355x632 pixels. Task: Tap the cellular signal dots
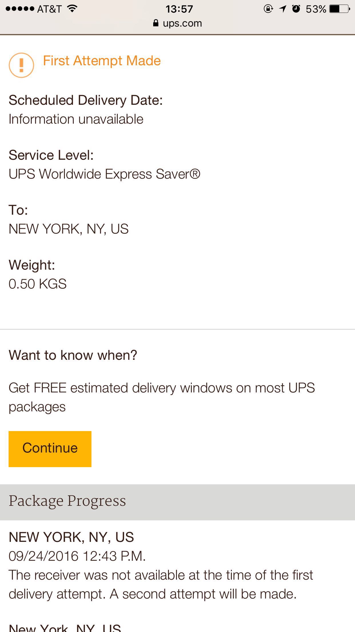[20, 9]
